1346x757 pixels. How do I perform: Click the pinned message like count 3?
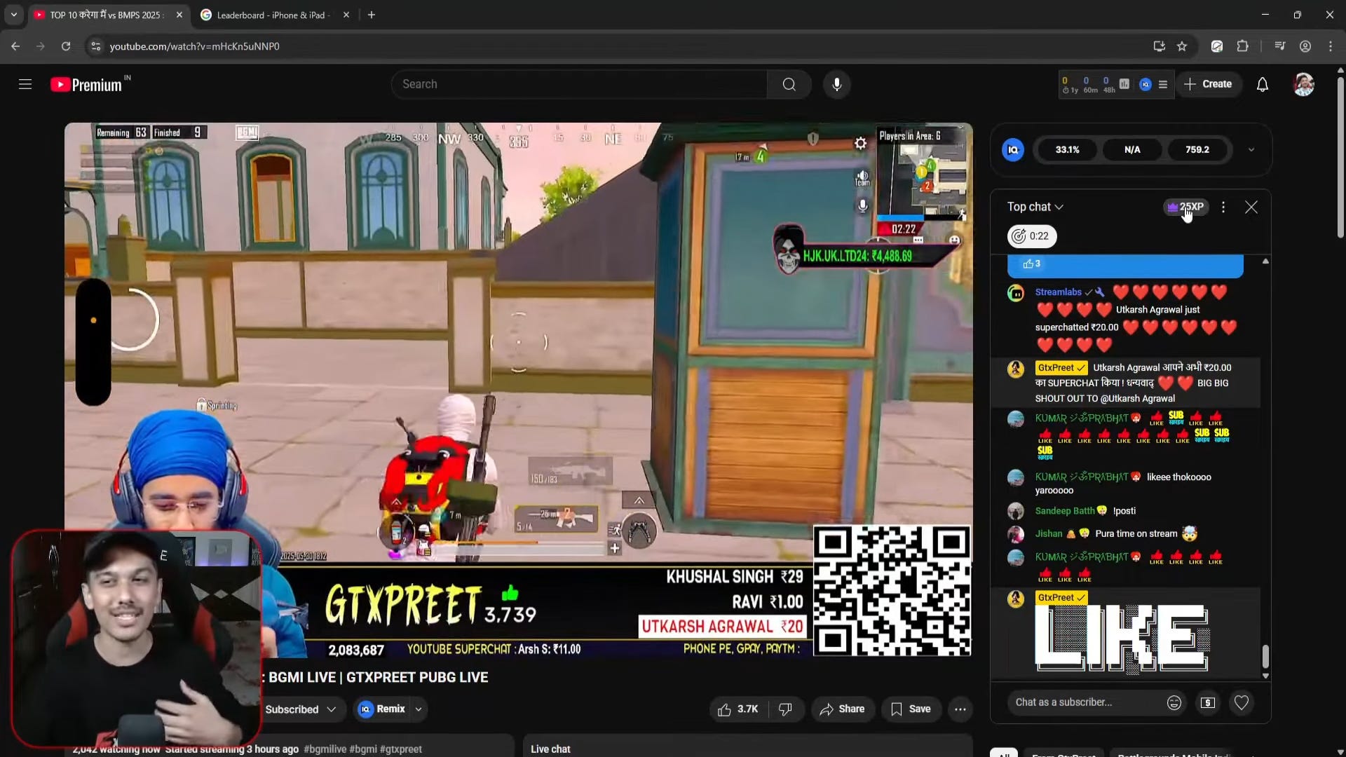click(x=1031, y=264)
